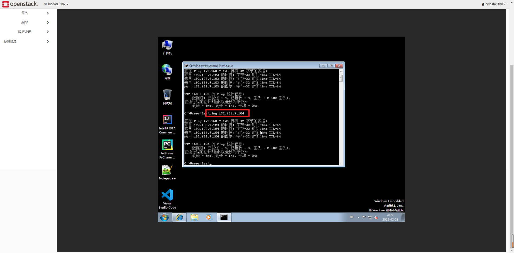Expand the 数据处理 sidebar section
514x253 pixels.
click(x=28, y=32)
